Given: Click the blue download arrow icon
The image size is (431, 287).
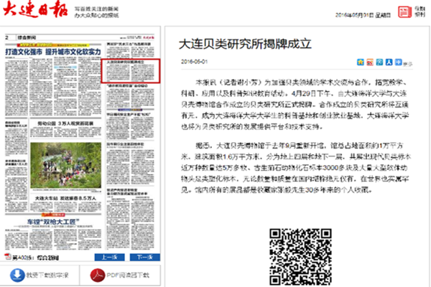Looking at the screenshot, I should (x=17, y=275).
